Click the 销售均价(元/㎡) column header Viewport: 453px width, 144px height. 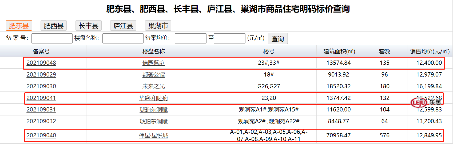pos(430,51)
